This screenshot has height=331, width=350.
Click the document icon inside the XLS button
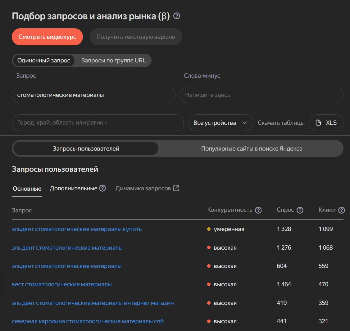(318, 123)
